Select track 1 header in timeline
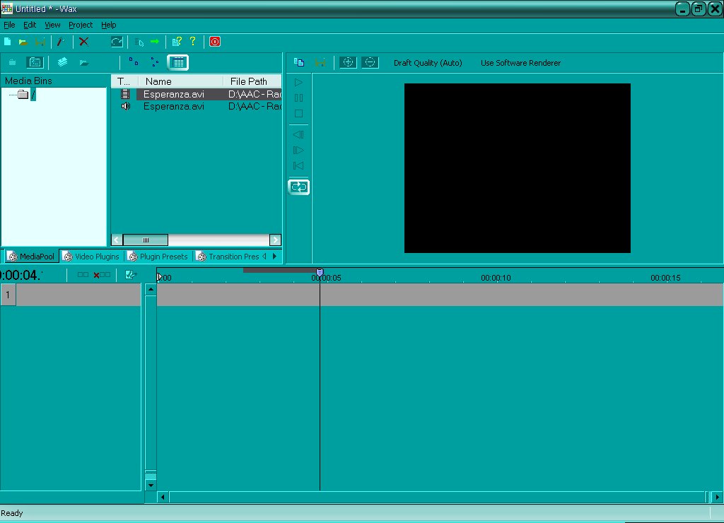 click(x=8, y=295)
